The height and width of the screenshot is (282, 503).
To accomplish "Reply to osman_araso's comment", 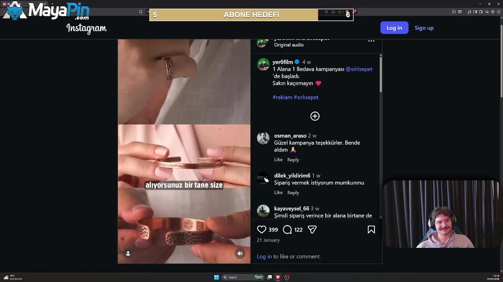I will 293,160.
